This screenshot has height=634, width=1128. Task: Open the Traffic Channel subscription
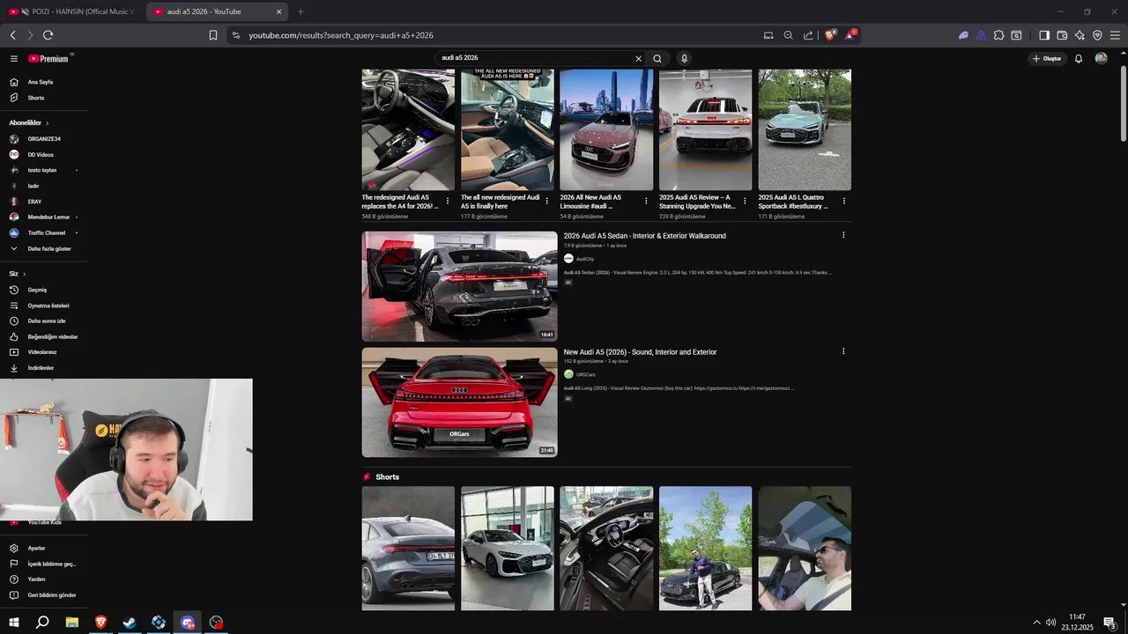point(44,232)
